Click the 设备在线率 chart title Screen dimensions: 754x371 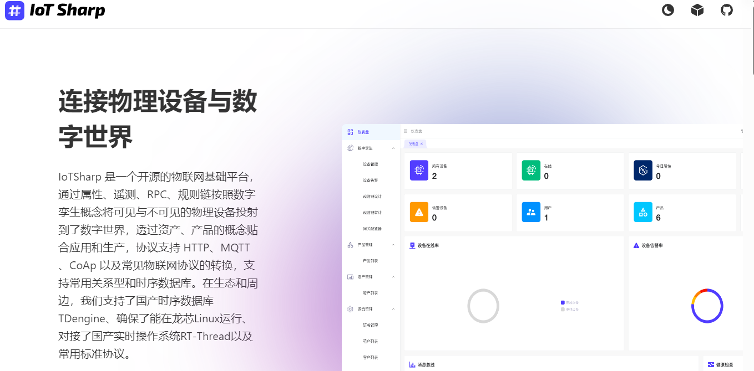tap(428, 245)
